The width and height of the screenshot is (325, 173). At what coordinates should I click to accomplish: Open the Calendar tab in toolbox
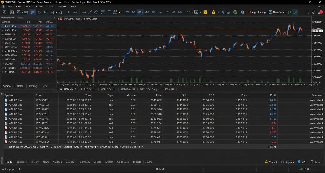(x=70, y=162)
